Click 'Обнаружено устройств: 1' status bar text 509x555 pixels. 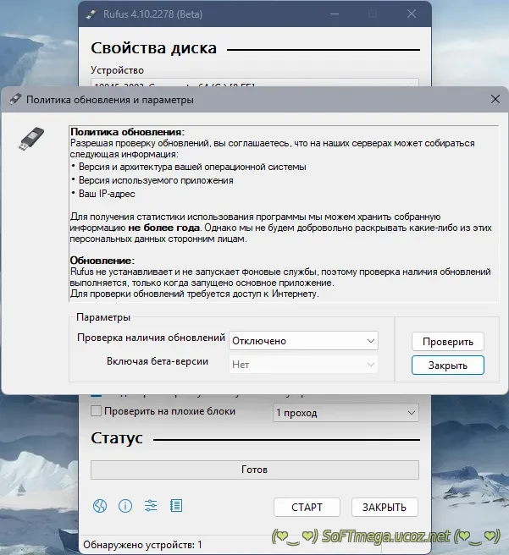point(142,544)
